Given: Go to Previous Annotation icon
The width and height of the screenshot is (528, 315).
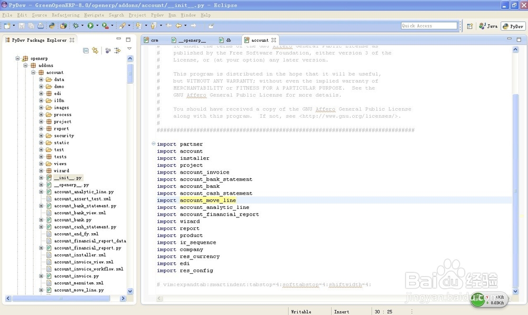Looking at the screenshot, I should pos(153,25).
